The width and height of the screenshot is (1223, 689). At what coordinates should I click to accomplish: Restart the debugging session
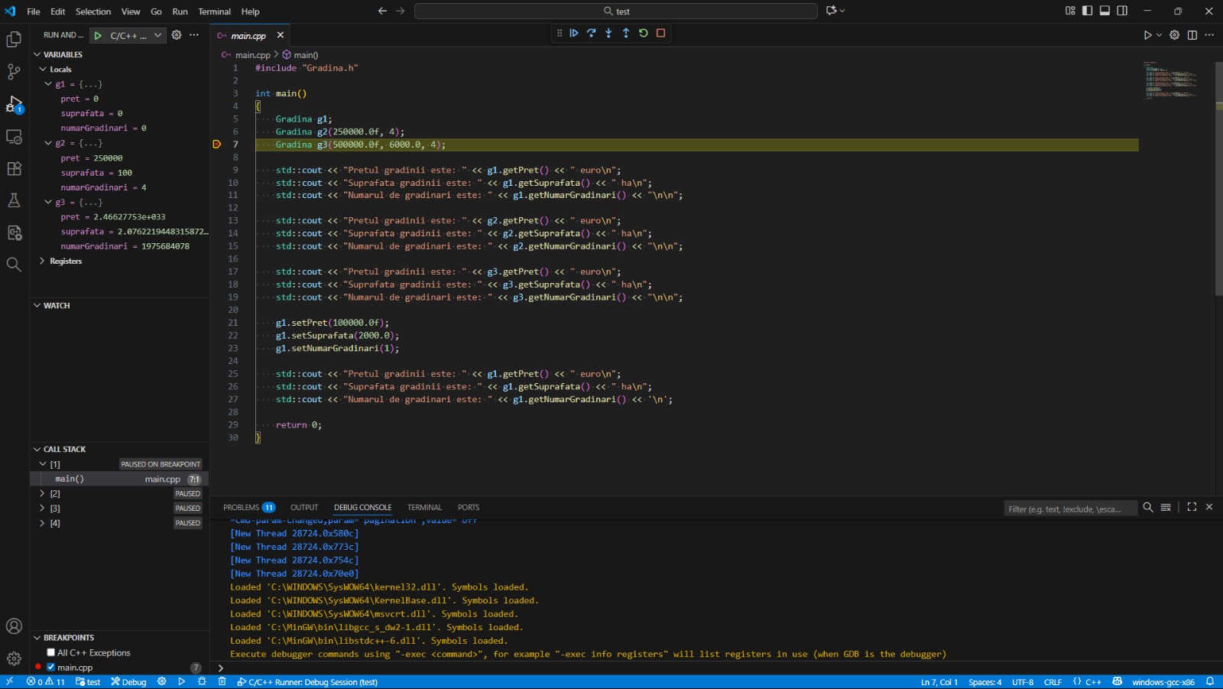coord(644,33)
